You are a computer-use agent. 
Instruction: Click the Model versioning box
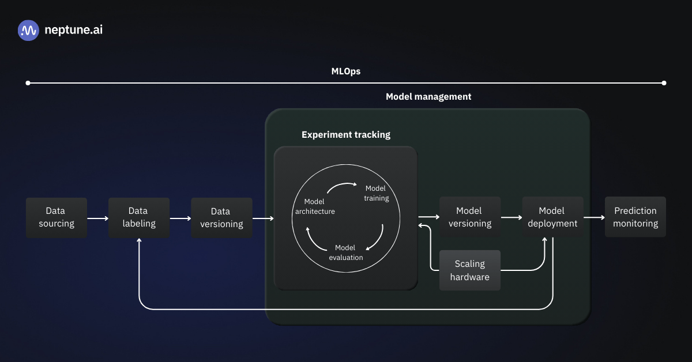[470, 217]
